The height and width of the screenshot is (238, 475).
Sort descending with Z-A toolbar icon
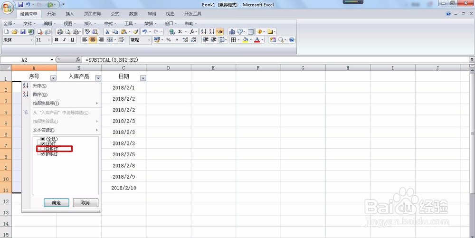(x=211, y=31)
